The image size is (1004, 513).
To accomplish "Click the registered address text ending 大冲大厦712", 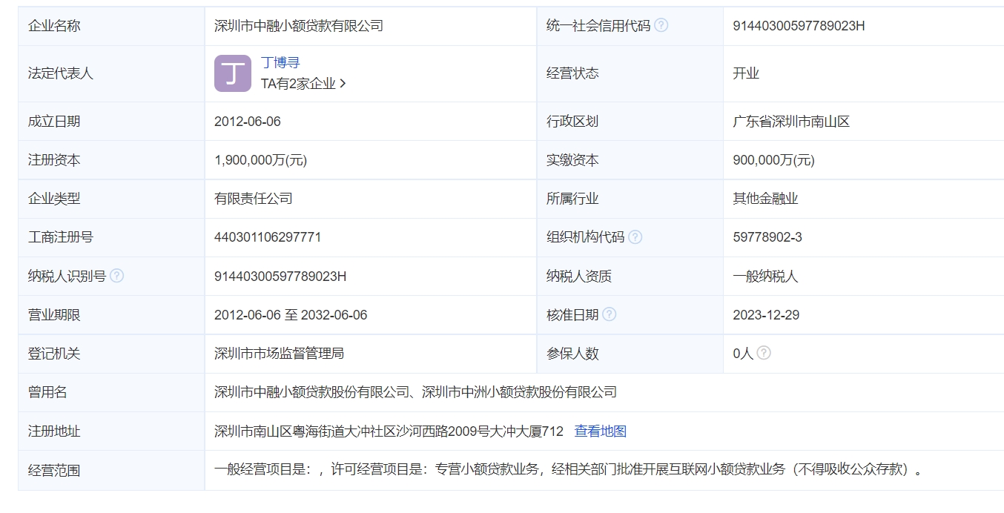I will (389, 431).
